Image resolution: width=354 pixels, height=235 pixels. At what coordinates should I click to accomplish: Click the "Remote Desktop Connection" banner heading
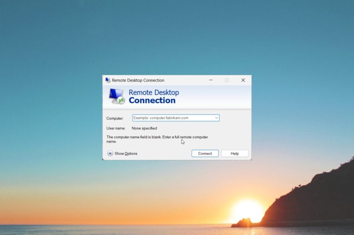tap(154, 96)
